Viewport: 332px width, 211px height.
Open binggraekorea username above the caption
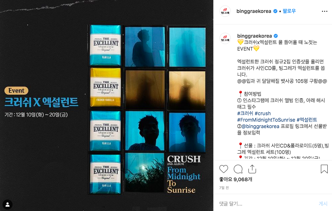point(255,36)
